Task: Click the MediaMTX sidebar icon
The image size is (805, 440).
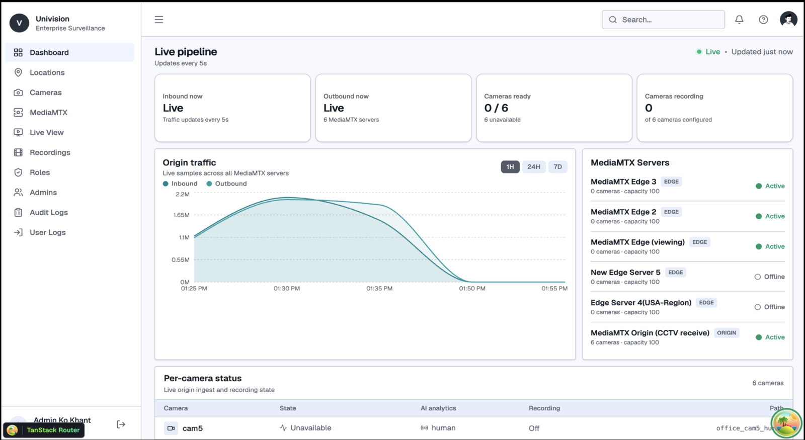Action: (18, 113)
